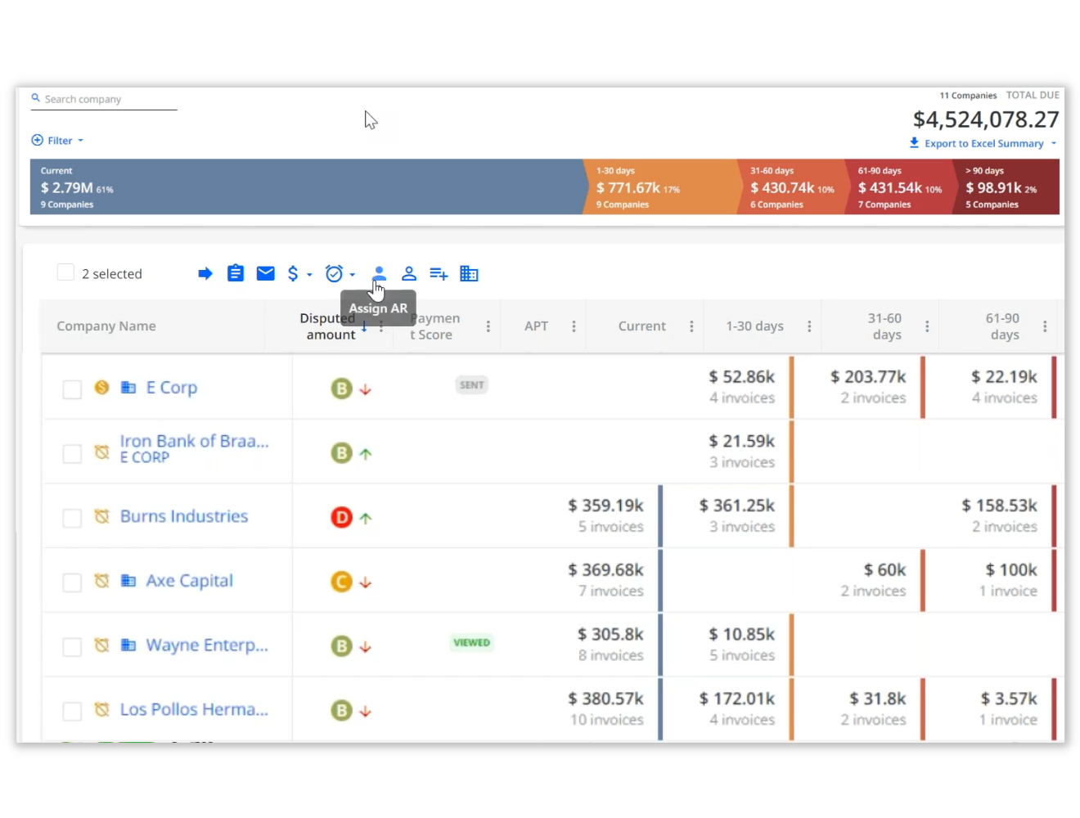1080x818 pixels.
Task: Open the Current column's three-dot menu
Action: [x=691, y=326]
